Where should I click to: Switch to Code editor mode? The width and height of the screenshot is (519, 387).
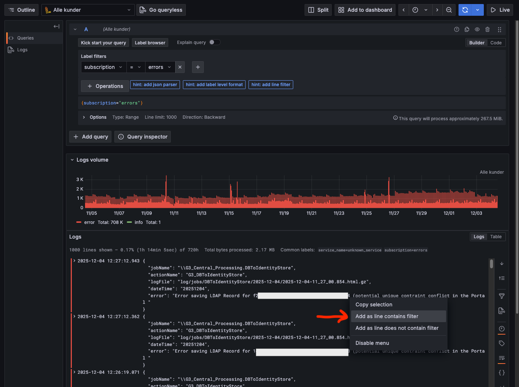(496, 43)
